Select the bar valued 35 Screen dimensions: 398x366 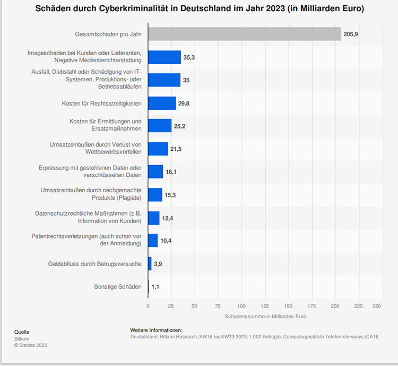point(164,80)
